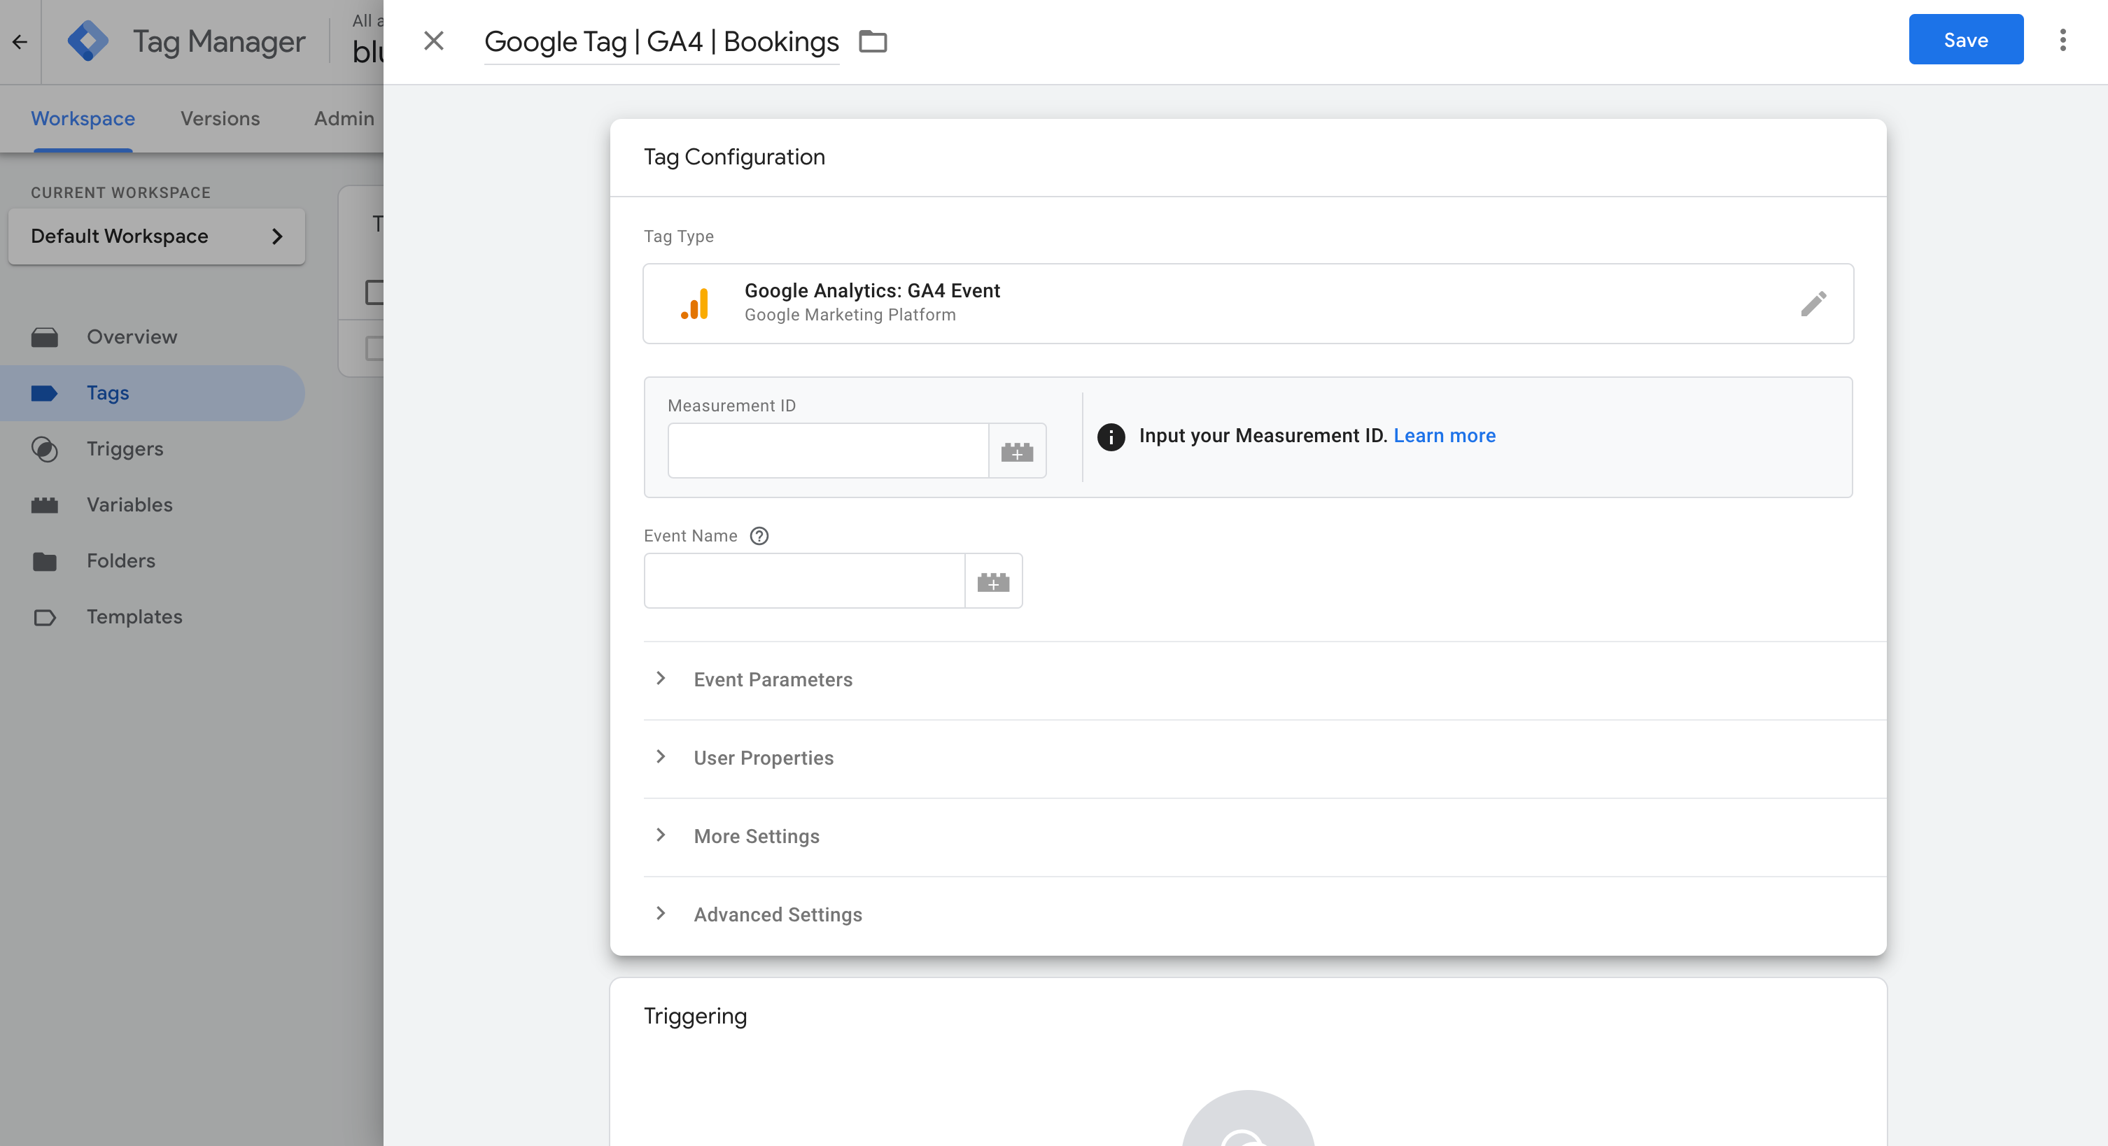2108x1146 pixels.
Task: Click the Google Analytics bar chart icon
Action: [x=695, y=304]
